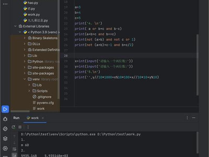209x157 pixels.
Task: Click the Run panel title
Action: pyautogui.click(x=16, y=118)
